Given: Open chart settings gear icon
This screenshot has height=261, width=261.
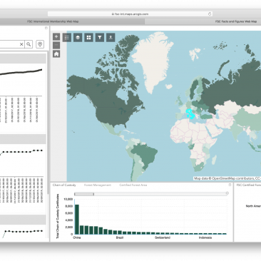Looking at the screenshot, I should click(227, 193).
